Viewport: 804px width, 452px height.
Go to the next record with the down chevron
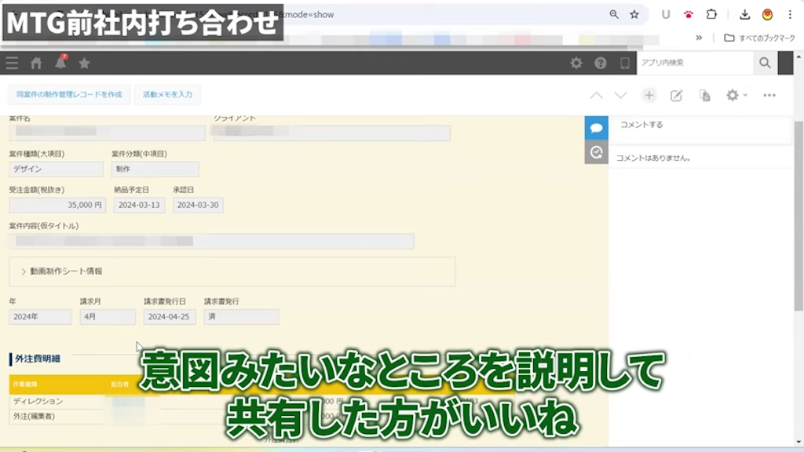coord(620,94)
